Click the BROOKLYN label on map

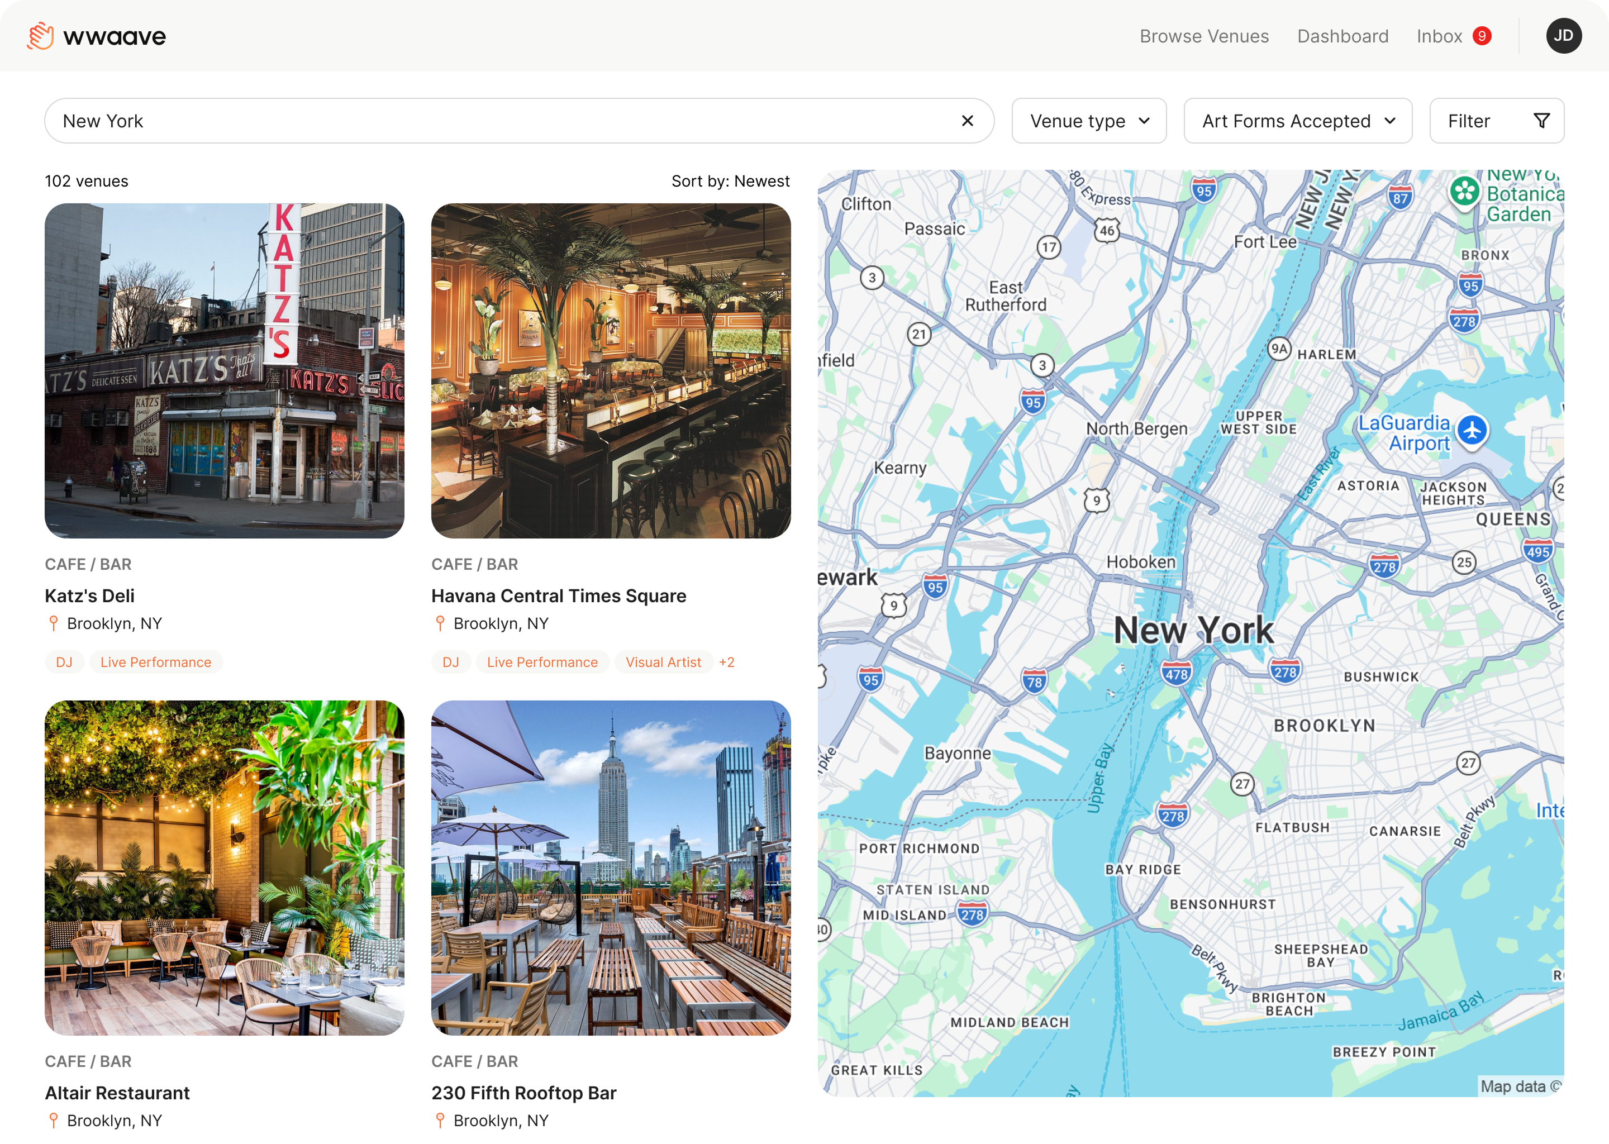(1325, 726)
